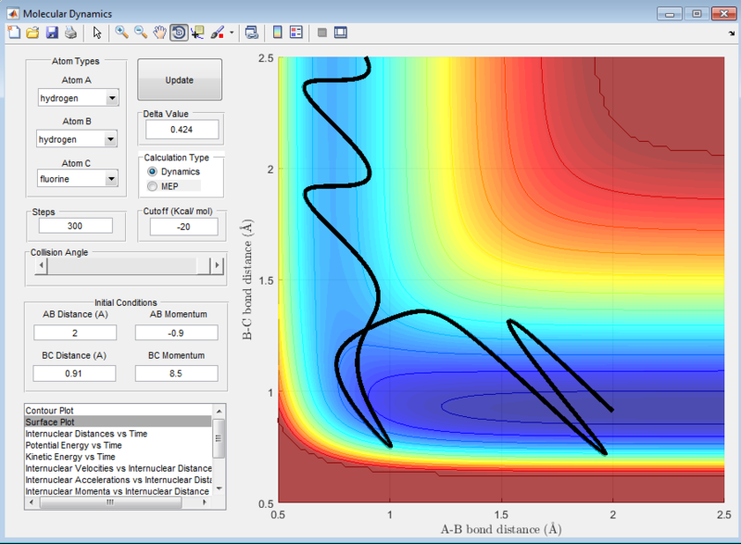Select the Dynamics calculation type

point(153,171)
